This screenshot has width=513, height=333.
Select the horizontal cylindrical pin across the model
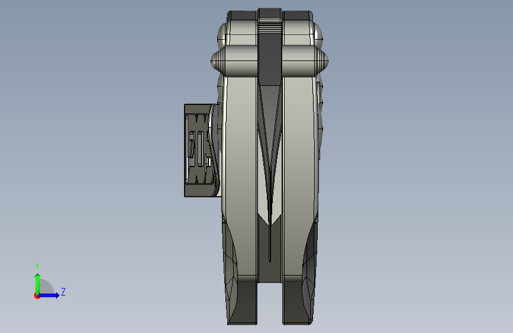(269, 61)
